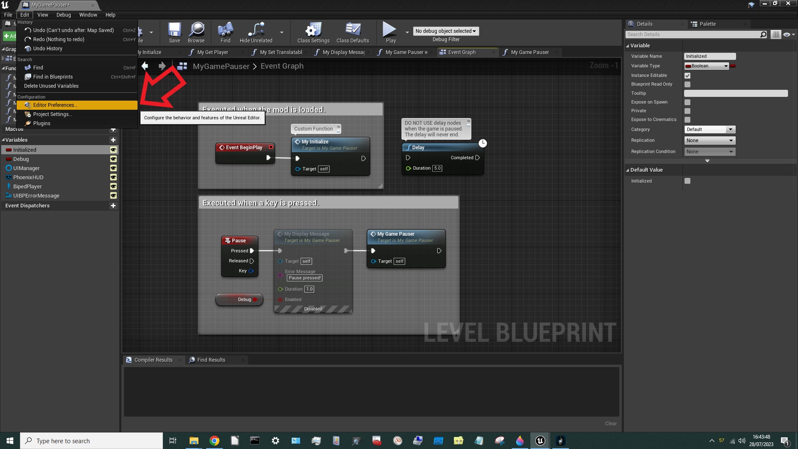Screen dimensions: 798x449
Task: Open debug object selection dropdown
Action: coord(446,31)
